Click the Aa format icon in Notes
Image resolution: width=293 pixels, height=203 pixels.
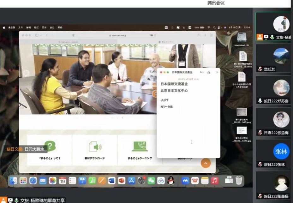point(202,72)
